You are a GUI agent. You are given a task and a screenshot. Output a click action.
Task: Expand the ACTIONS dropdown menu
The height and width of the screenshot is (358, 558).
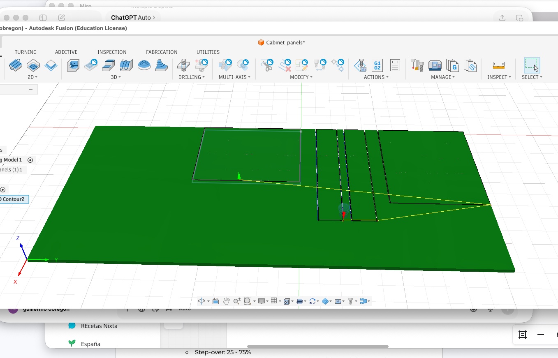click(x=376, y=77)
